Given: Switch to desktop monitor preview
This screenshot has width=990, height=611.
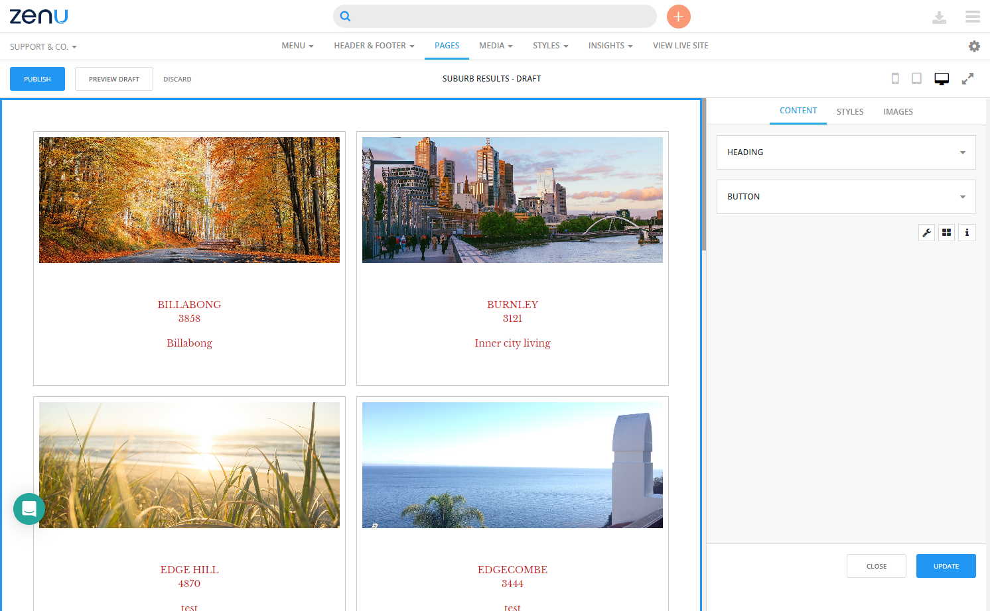Looking at the screenshot, I should coord(942,79).
